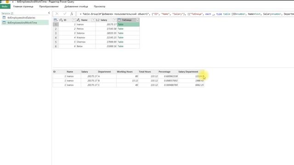
Task: Click the Table link in Belov row
Action: tap(120, 46)
